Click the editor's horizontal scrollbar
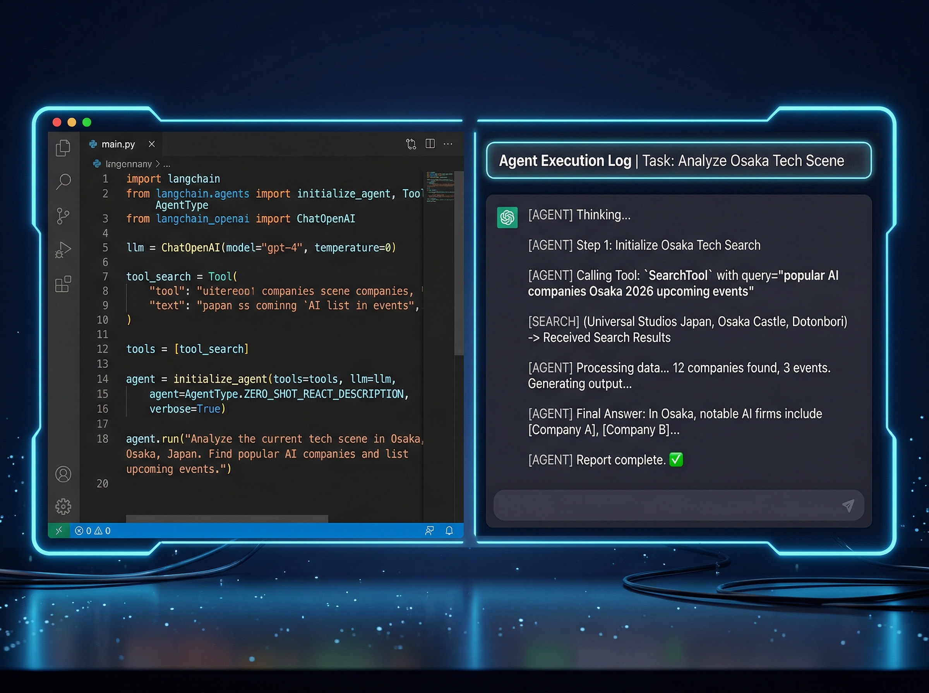The image size is (929, 693). coord(227,519)
